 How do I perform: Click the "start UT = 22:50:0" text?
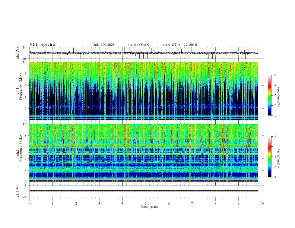180,45
